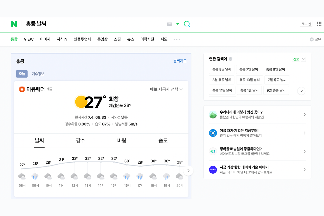This screenshot has height=216, width=324.
Task: Expand more related searches with the down chevron
Action: click(x=301, y=91)
